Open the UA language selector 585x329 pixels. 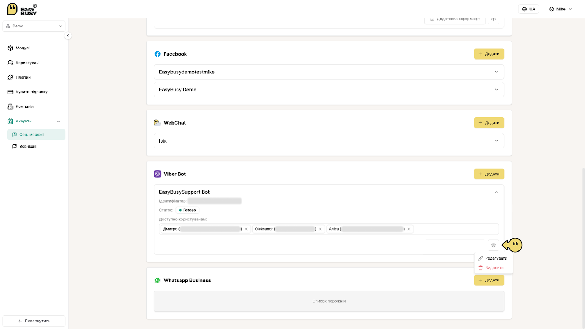coord(528,9)
